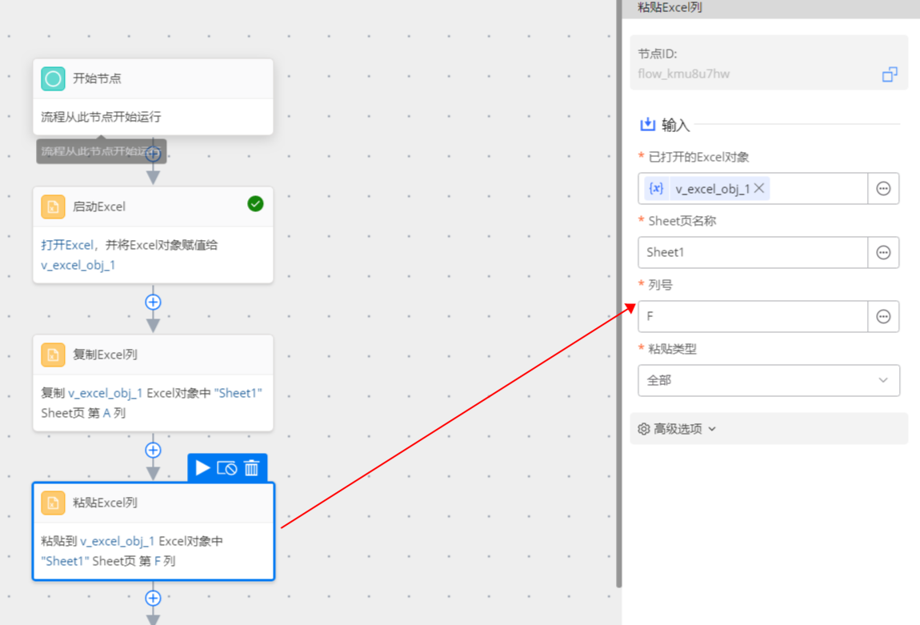The image size is (920, 625).
Task: Delete the selected node with trash icon
Action: [x=252, y=467]
